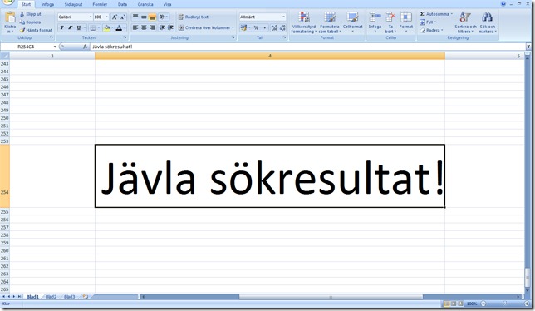Click the Ta bort cells icon
This screenshot has width=535, height=311.
coord(390,17)
